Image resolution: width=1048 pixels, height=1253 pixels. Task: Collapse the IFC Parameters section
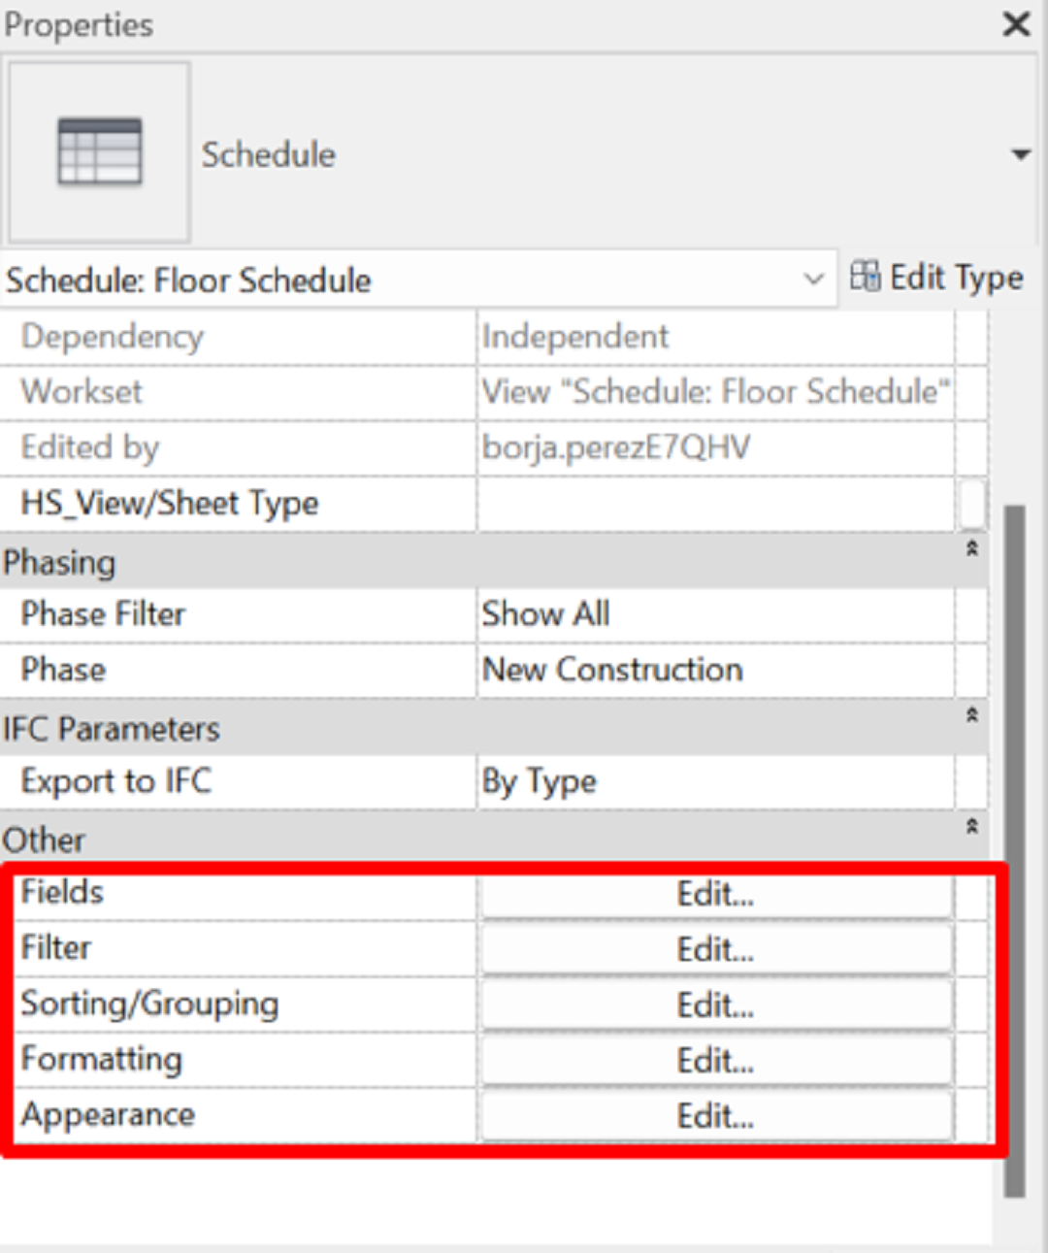click(x=971, y=716)
